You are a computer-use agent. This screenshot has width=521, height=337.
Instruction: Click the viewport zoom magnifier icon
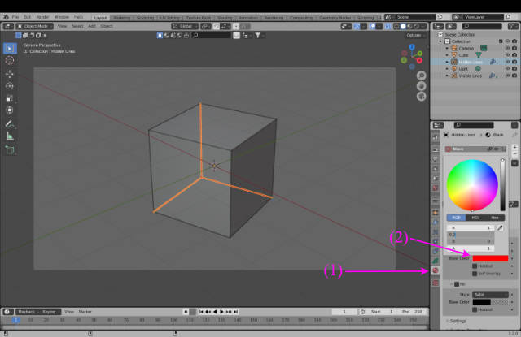tap(422, 76)
